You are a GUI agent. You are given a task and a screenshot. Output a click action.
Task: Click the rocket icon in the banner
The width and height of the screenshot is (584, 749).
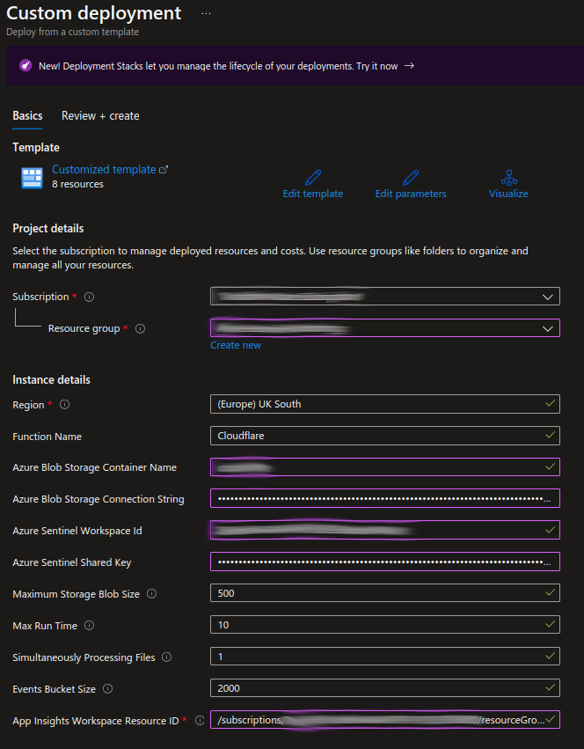point(26,65)
